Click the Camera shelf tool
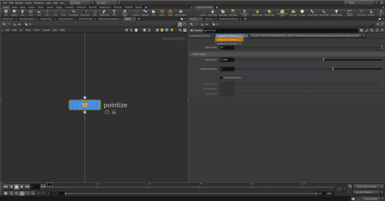Image resolution: width=385 pixels, height=201 pixels. 203,13
